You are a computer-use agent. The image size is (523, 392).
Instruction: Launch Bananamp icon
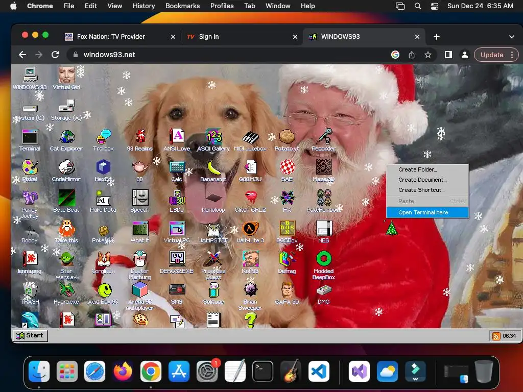click(x=213, y=170)
